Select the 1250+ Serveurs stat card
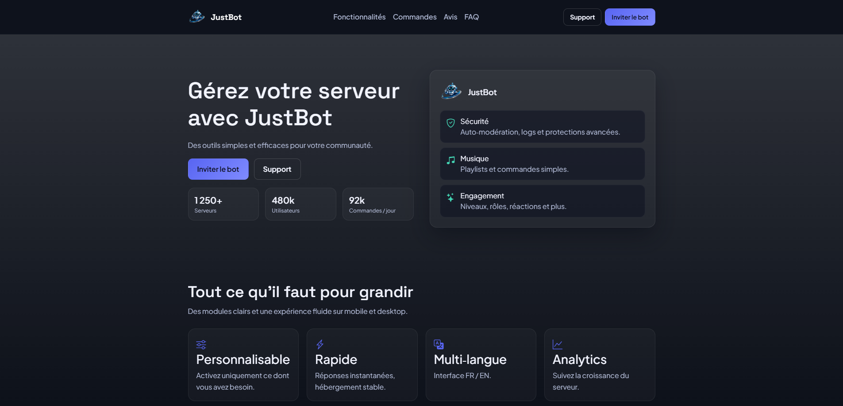The image size is (843, 406). [x=223, y=204]
